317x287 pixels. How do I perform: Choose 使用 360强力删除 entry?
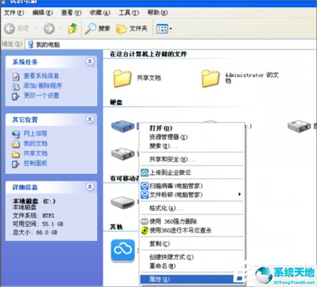pyautogui.click(x=192, y=221)
